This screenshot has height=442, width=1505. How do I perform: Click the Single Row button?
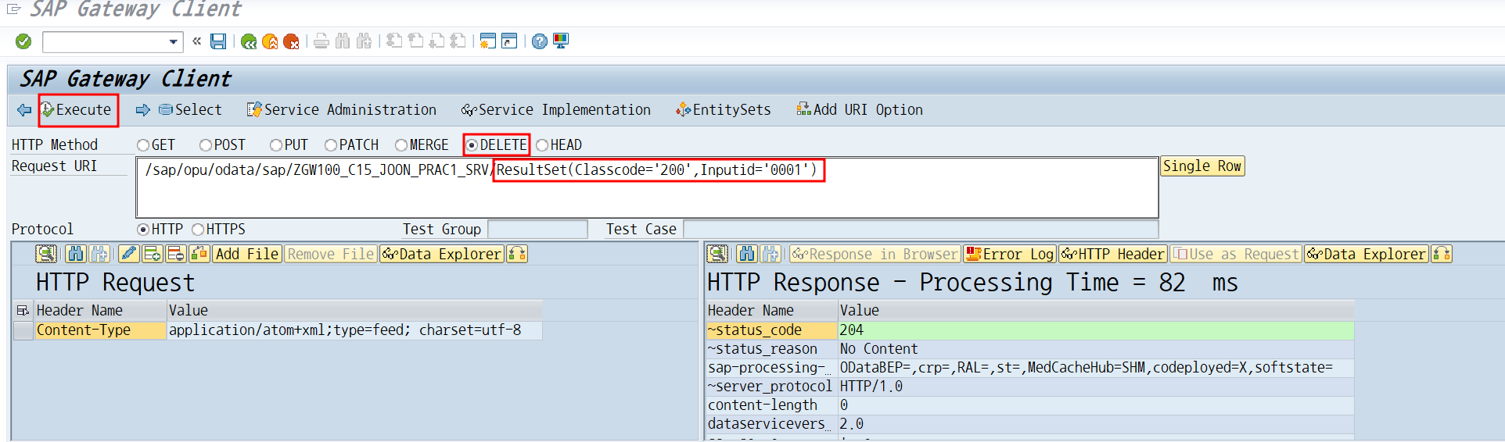(x=1202, y=166)
